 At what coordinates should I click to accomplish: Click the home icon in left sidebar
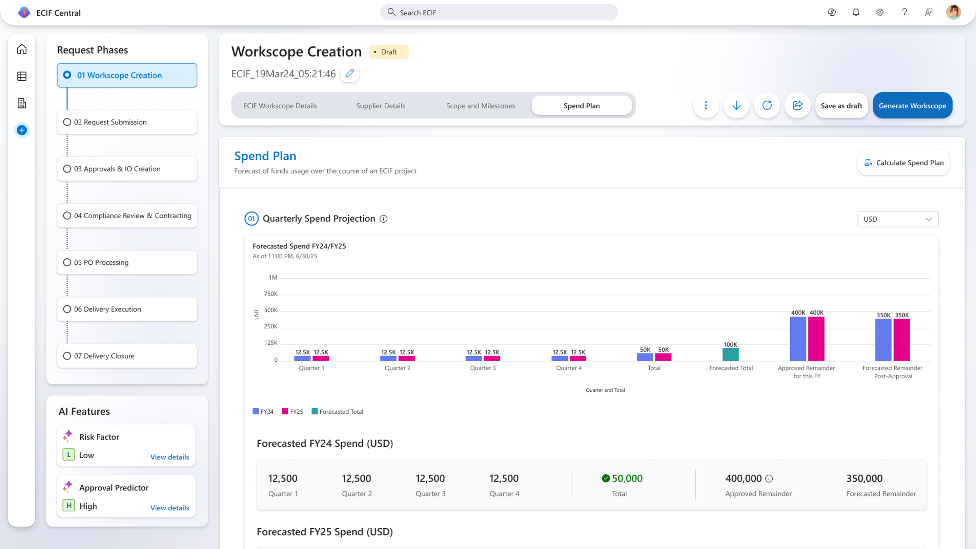tap(22, 49)
